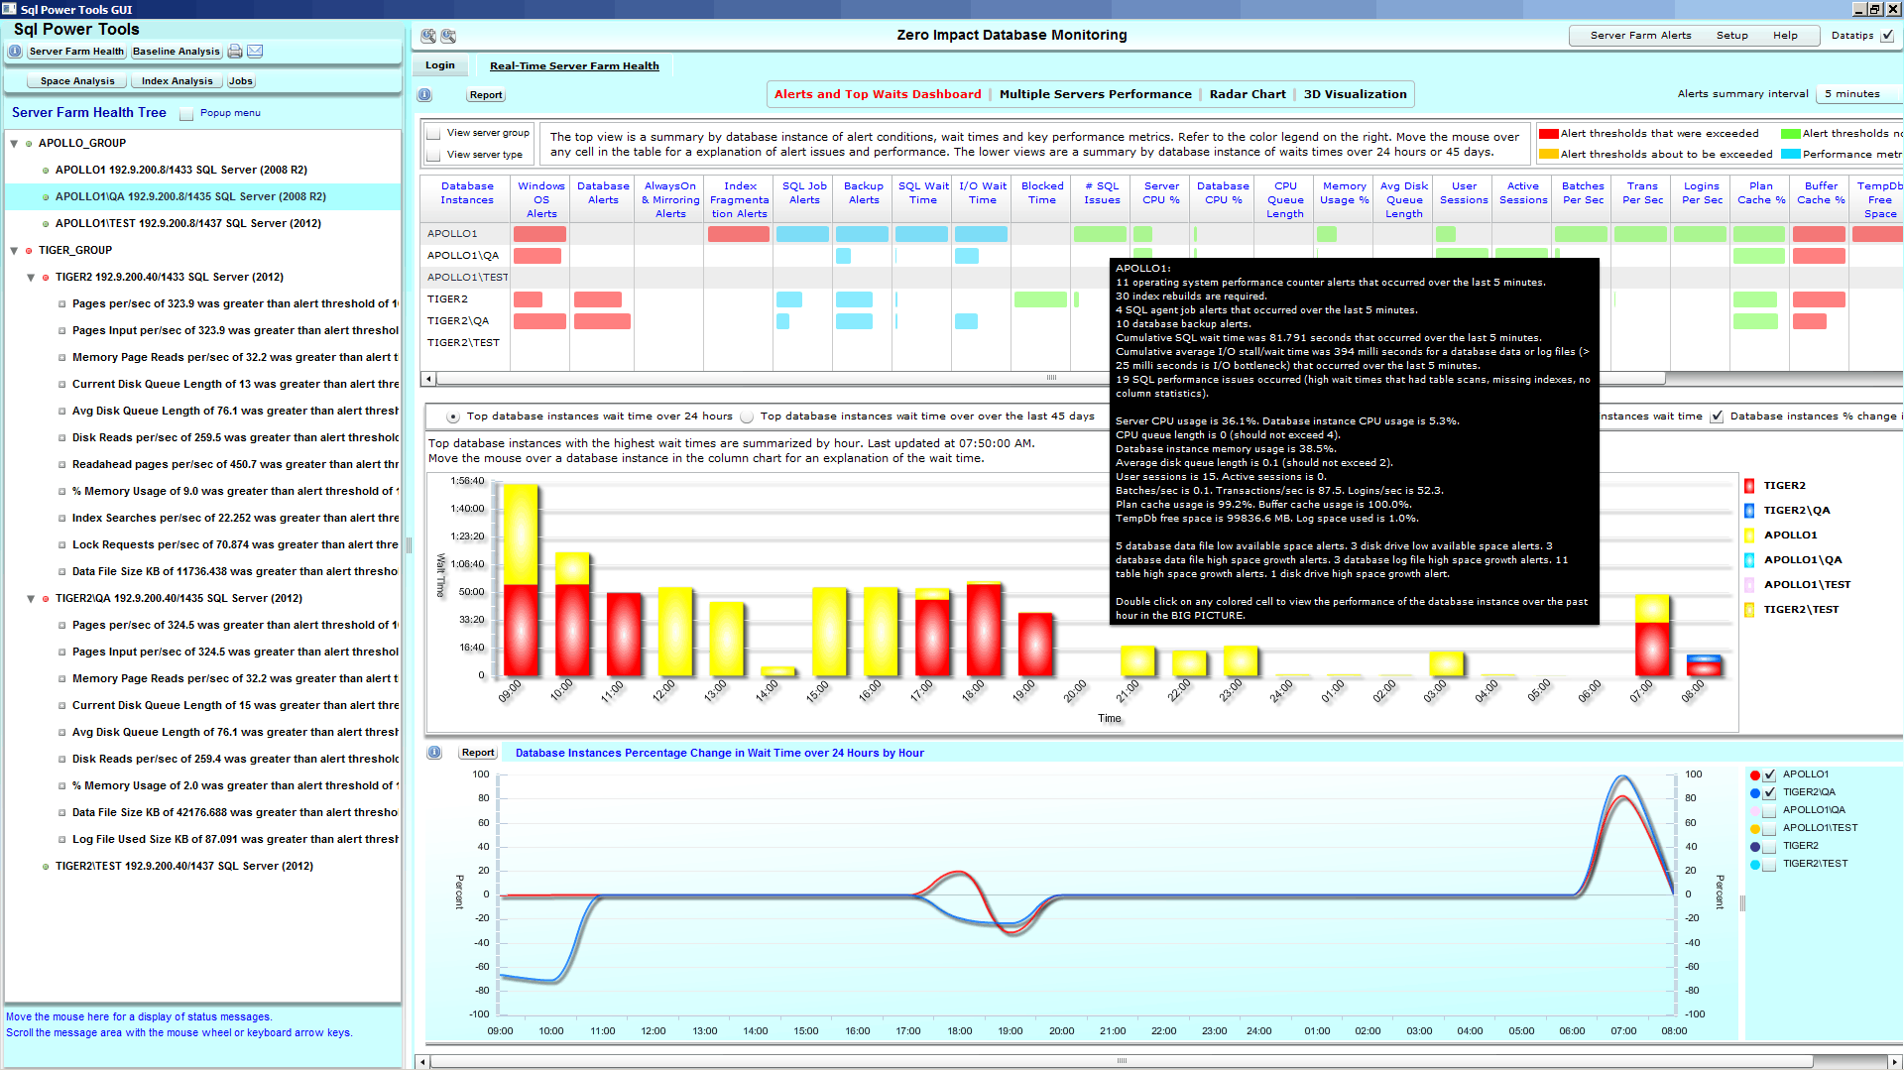1904x1071 pixels.
Task: Click the info icon next to the top Report button
Action: tap(424, 94)
